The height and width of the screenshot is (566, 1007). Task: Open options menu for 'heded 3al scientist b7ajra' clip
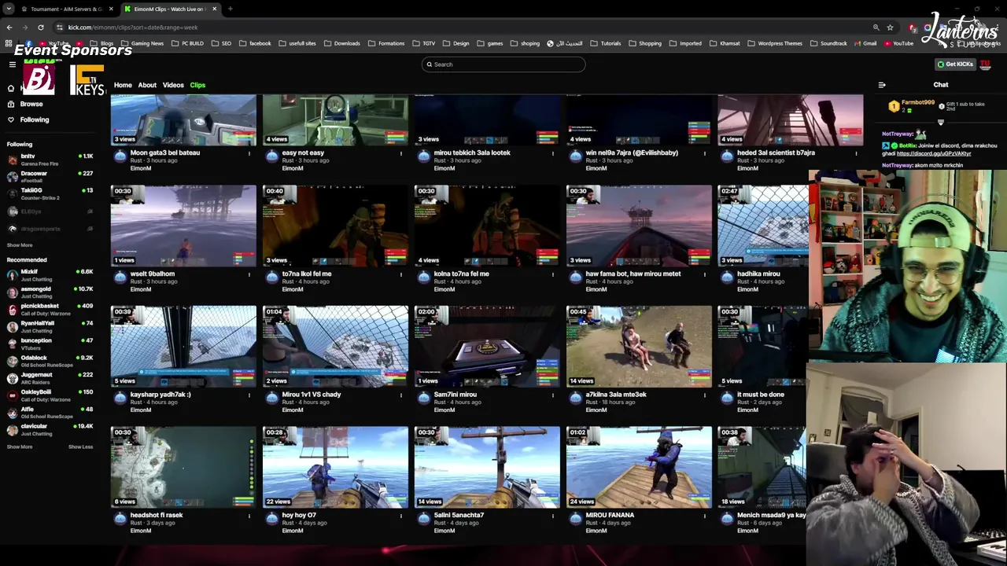857,153
